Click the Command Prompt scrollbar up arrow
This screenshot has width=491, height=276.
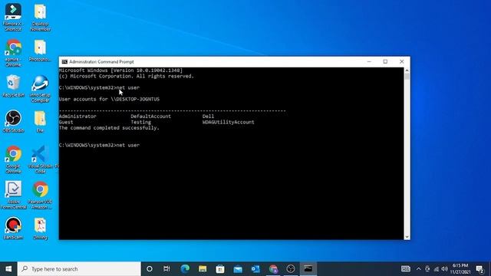[407, 71]
